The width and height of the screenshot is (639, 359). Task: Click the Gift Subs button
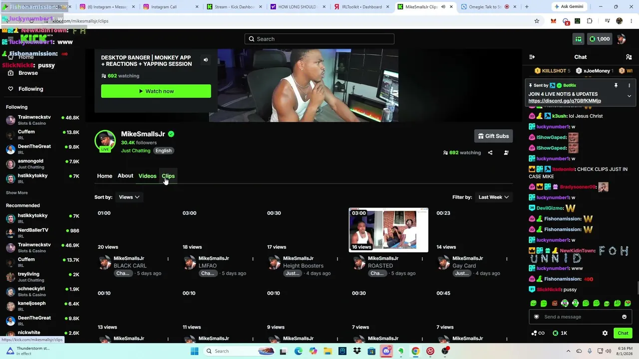coord(494,136)
